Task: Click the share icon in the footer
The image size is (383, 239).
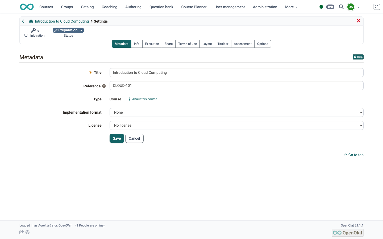Action: pos(22,232)
